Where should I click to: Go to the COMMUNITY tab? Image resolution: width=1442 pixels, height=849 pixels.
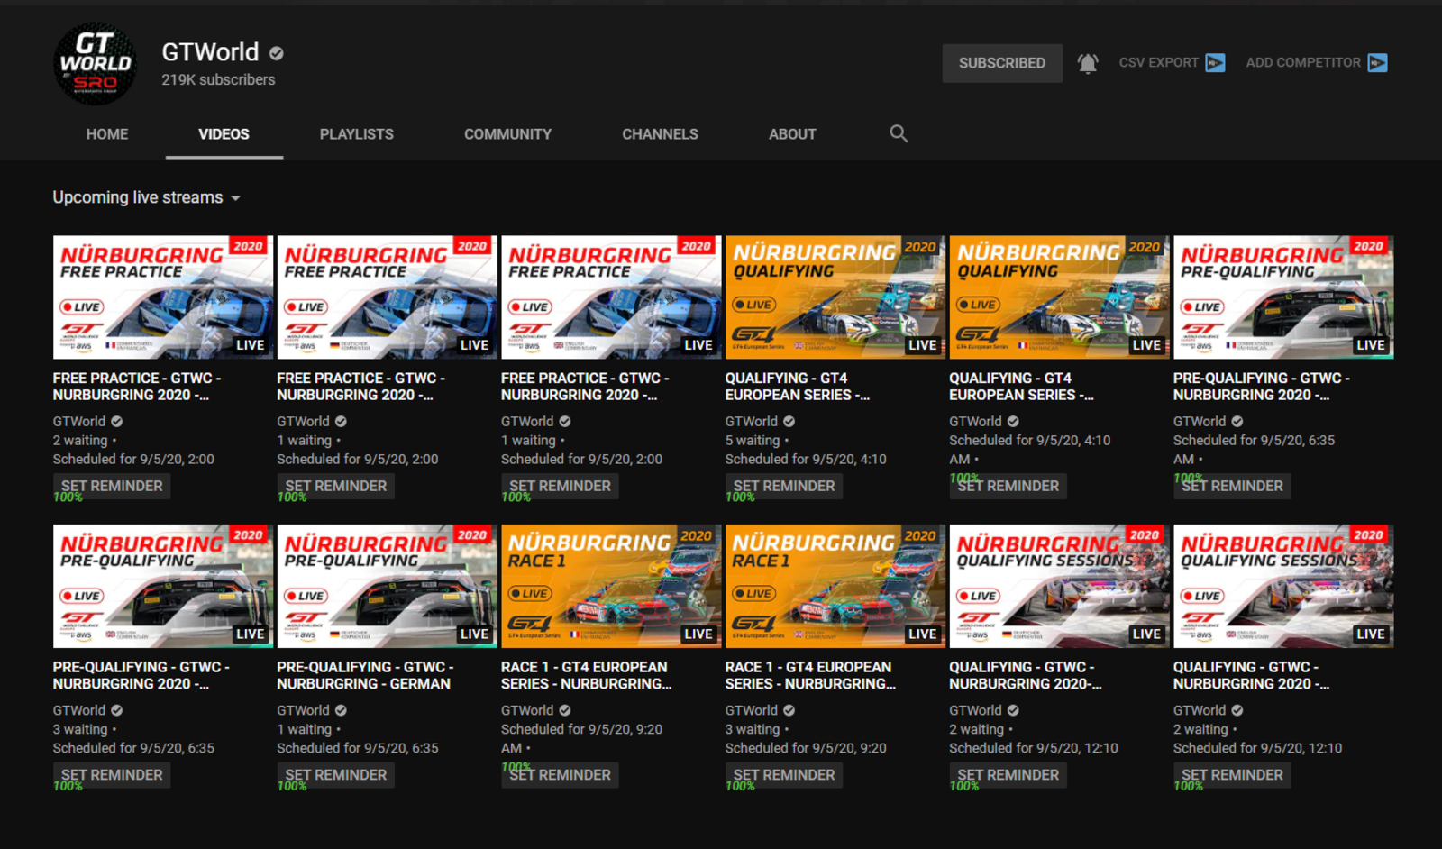pos(507,134)
